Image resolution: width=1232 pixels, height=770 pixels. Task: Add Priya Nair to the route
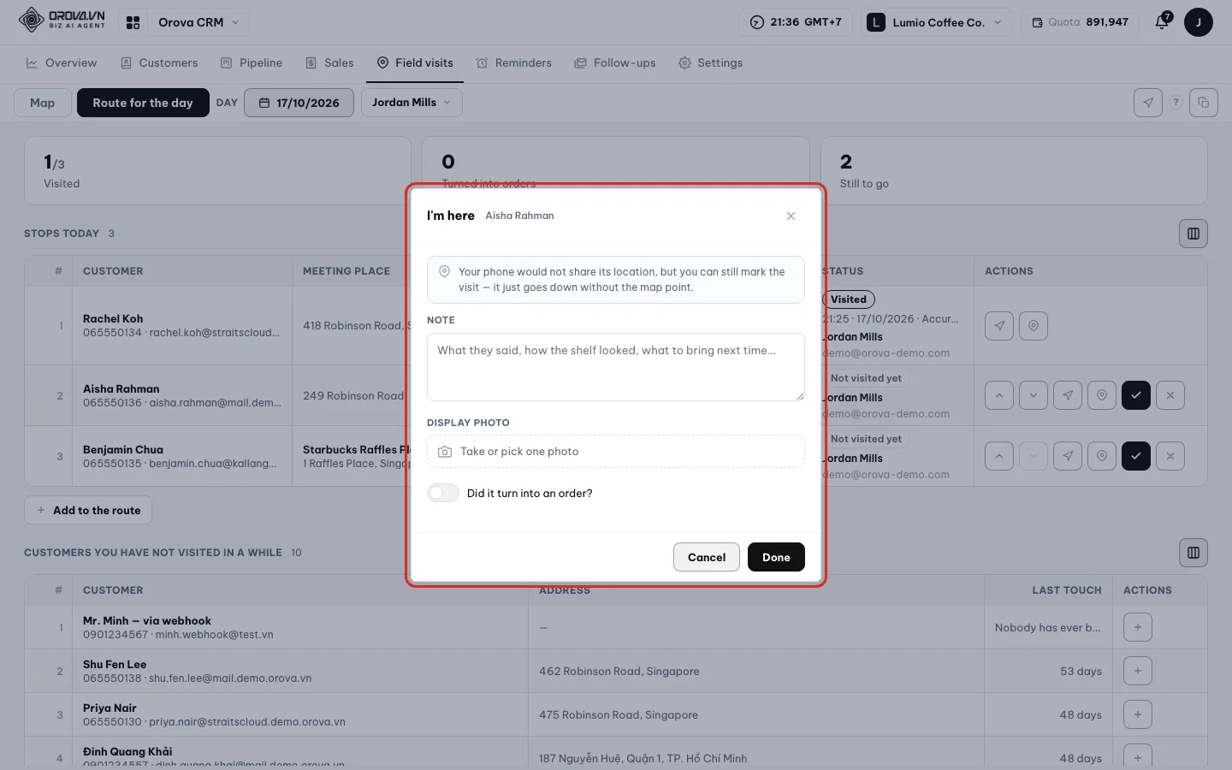pos(1138,714)
